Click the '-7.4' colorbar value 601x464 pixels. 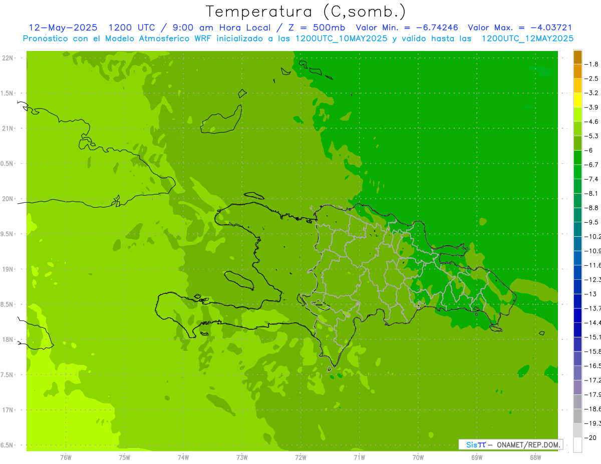(591, 179)
